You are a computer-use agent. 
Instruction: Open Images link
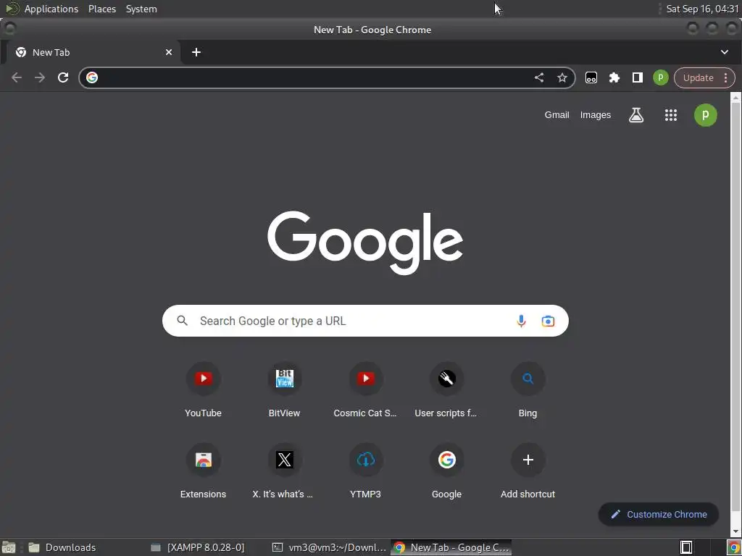[x=596, y=115]
